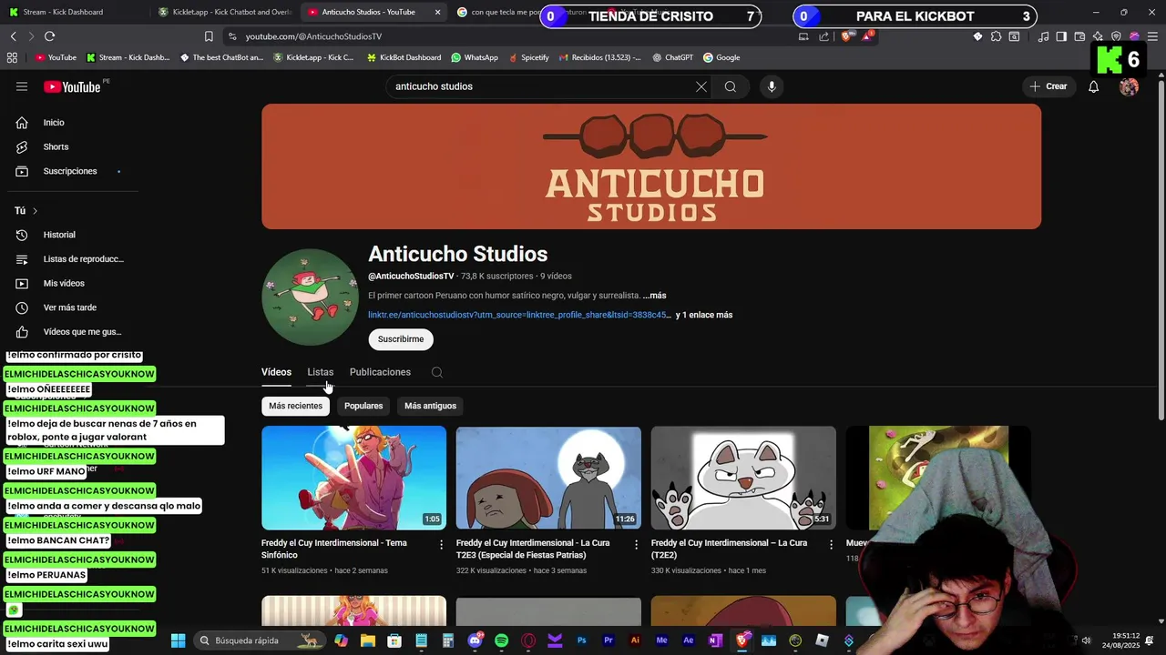The height and width of the screenshot is (655, 1166).
Task: Open the browser extensions puzzle icon
Action: click(x=996, y=36)
